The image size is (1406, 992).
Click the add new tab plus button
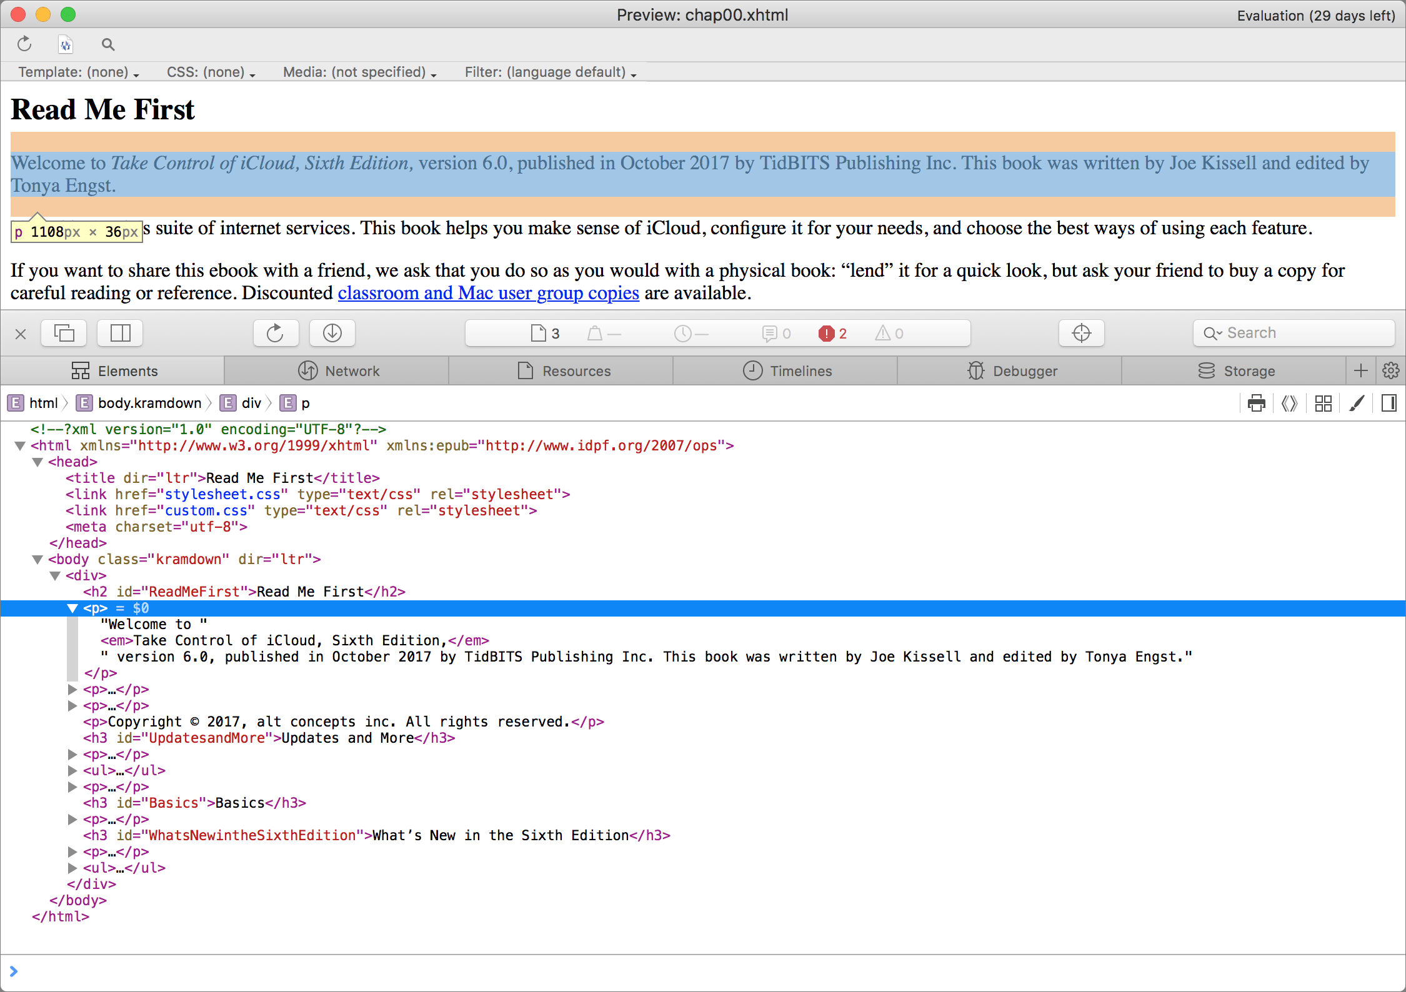pyautogui.click(x=1360, y=371)
